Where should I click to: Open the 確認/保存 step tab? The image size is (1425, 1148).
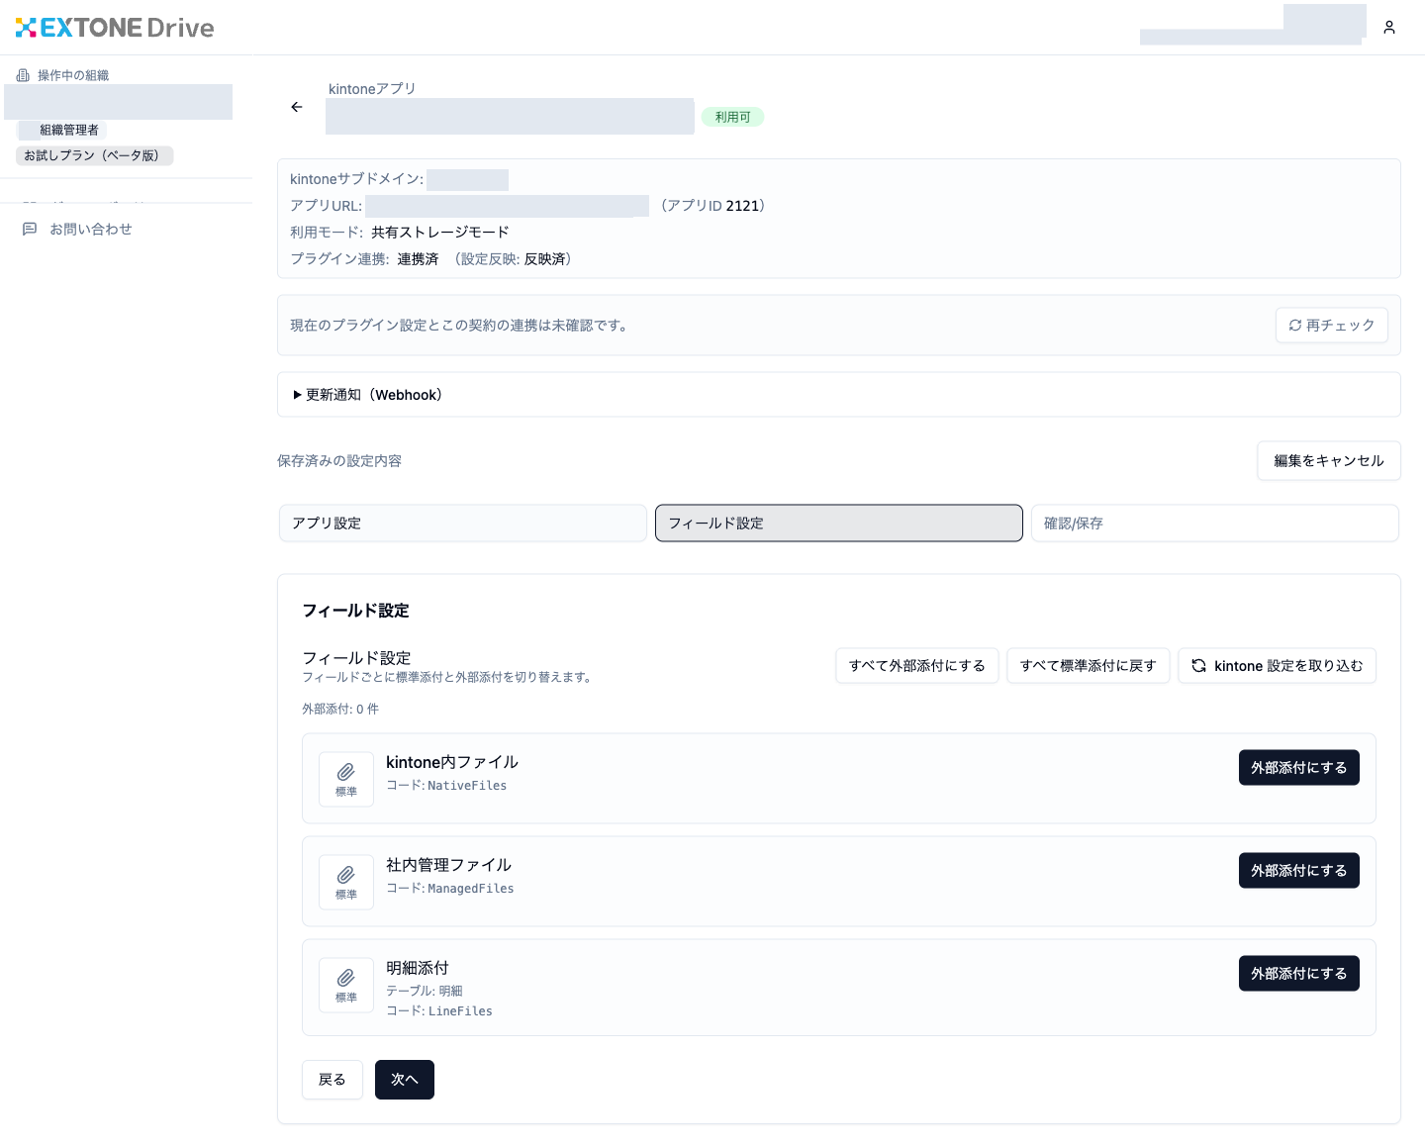[1215, 524]
